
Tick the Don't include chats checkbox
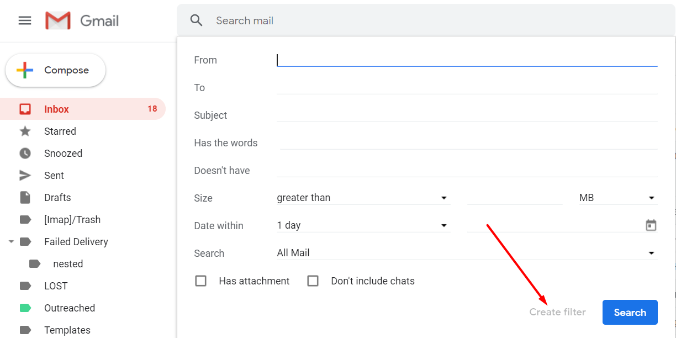point(313,281)
